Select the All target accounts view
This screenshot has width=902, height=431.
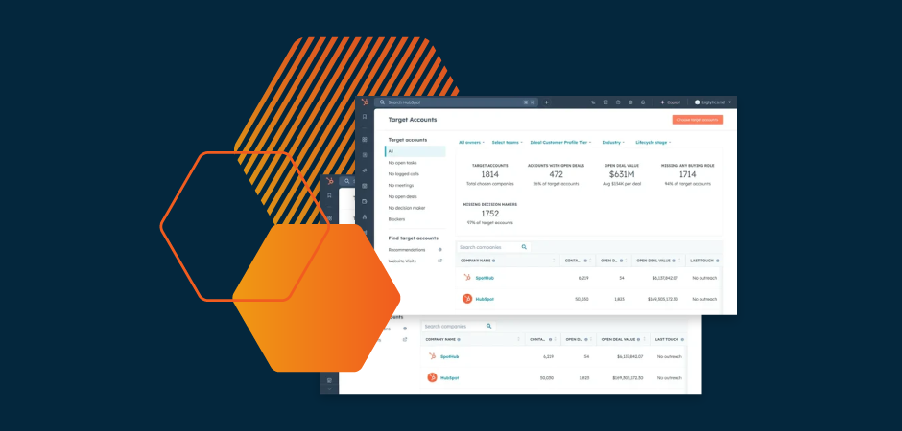pos(415,151)
